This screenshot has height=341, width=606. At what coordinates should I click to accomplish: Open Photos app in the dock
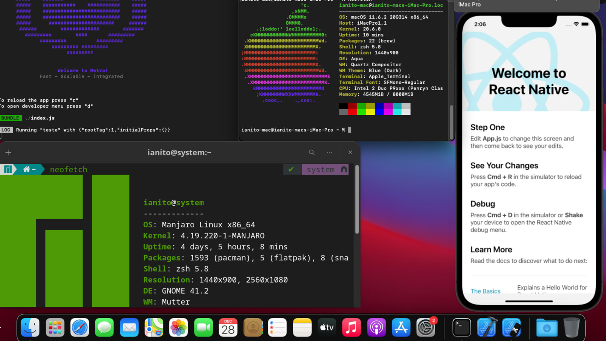(178, 327)
